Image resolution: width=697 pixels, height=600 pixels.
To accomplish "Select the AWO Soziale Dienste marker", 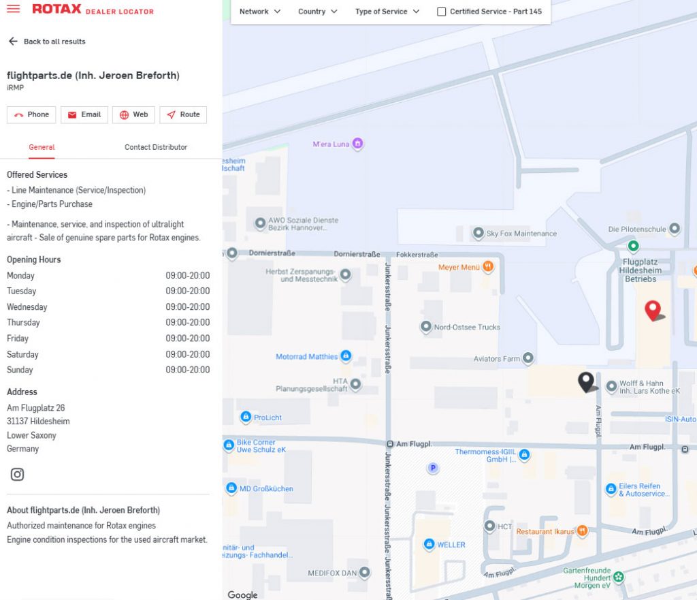I will tap(260, 223).
